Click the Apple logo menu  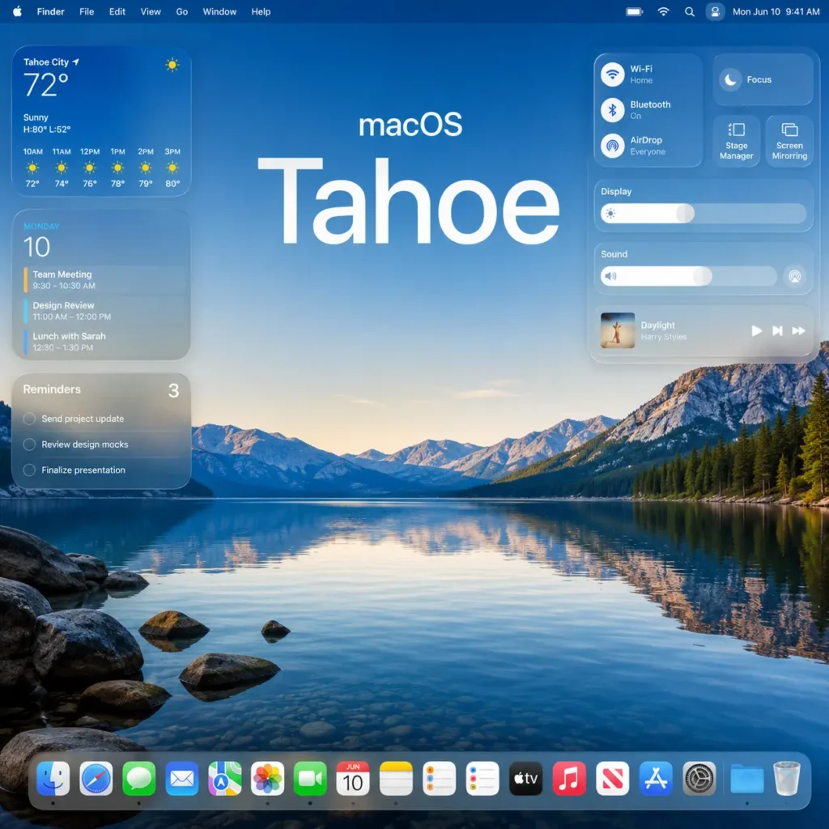pos(18,11)
